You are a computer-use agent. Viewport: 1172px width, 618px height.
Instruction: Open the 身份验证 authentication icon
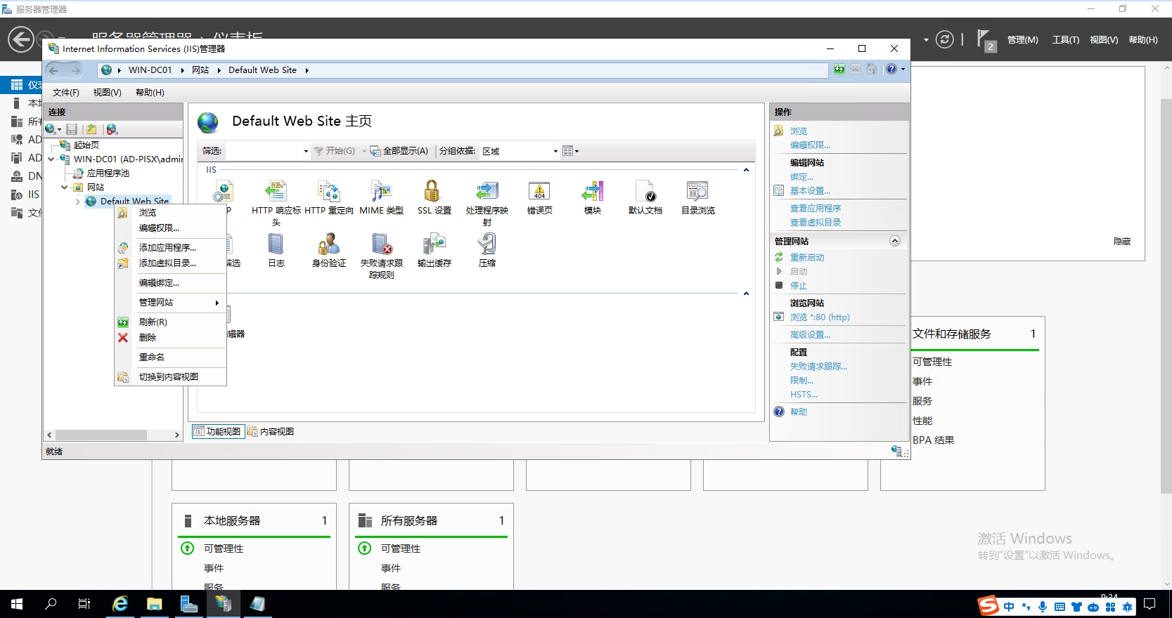[x=328, y=245]
